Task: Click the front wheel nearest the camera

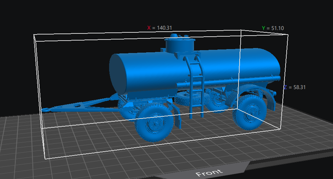Action: tap(154, 122)
